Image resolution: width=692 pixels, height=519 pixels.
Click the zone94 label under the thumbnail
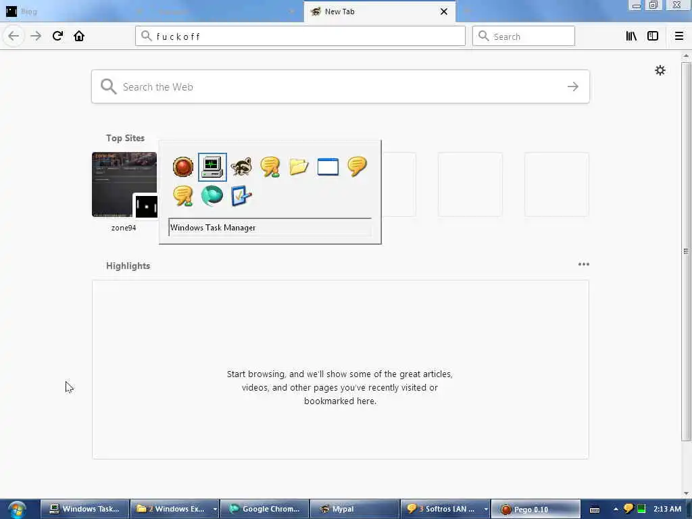click(124, 228)
